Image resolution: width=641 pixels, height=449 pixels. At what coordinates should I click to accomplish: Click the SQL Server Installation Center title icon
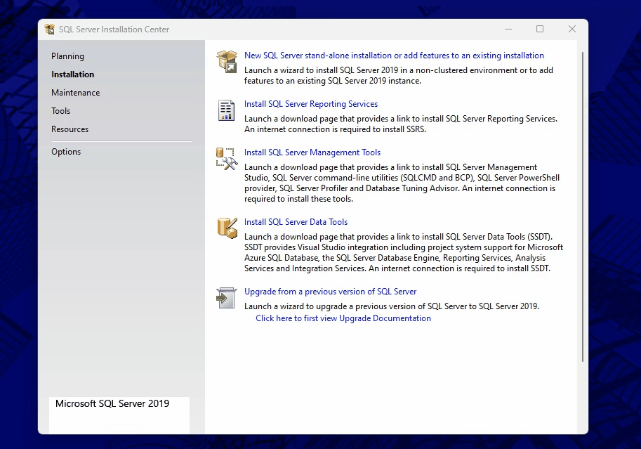[50, 30]
